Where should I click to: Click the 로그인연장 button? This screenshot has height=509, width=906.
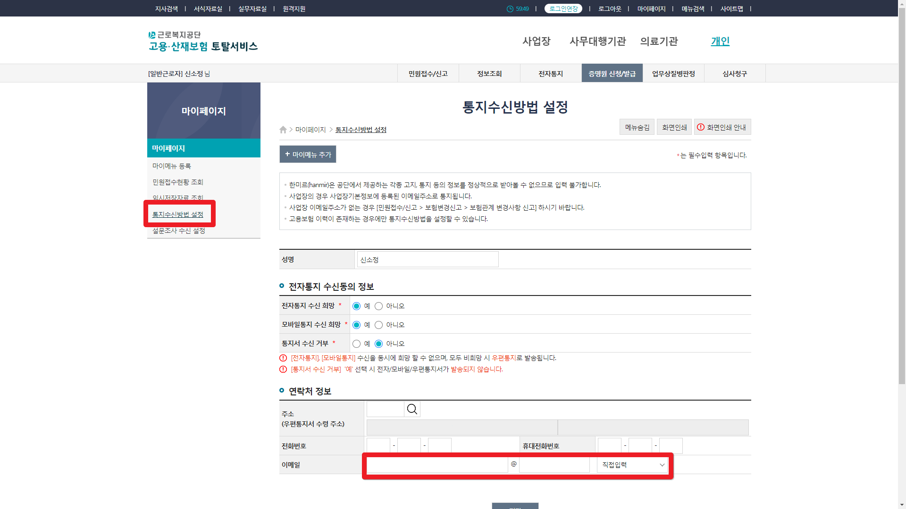click(563, 8)
